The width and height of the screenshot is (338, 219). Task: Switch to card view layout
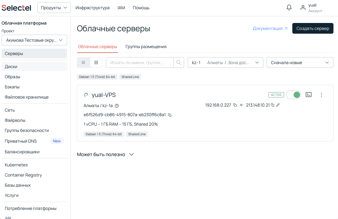(96, 62)
